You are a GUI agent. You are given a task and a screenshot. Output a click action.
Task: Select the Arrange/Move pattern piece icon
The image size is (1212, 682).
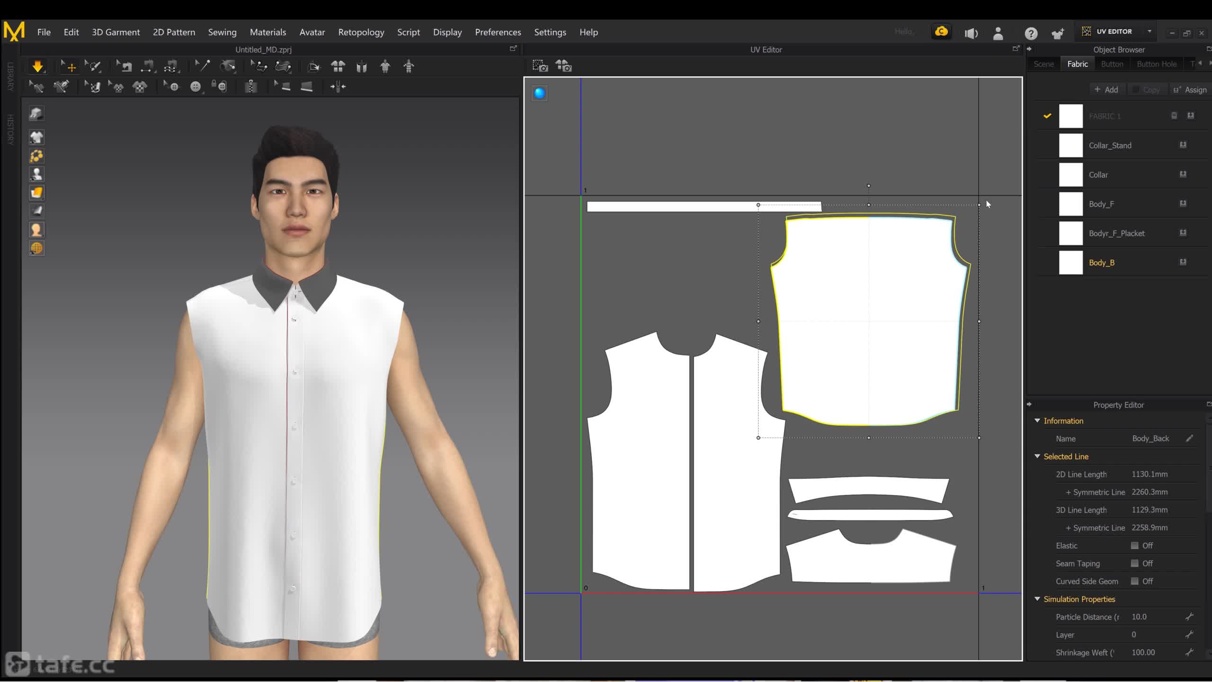[70, 67]
